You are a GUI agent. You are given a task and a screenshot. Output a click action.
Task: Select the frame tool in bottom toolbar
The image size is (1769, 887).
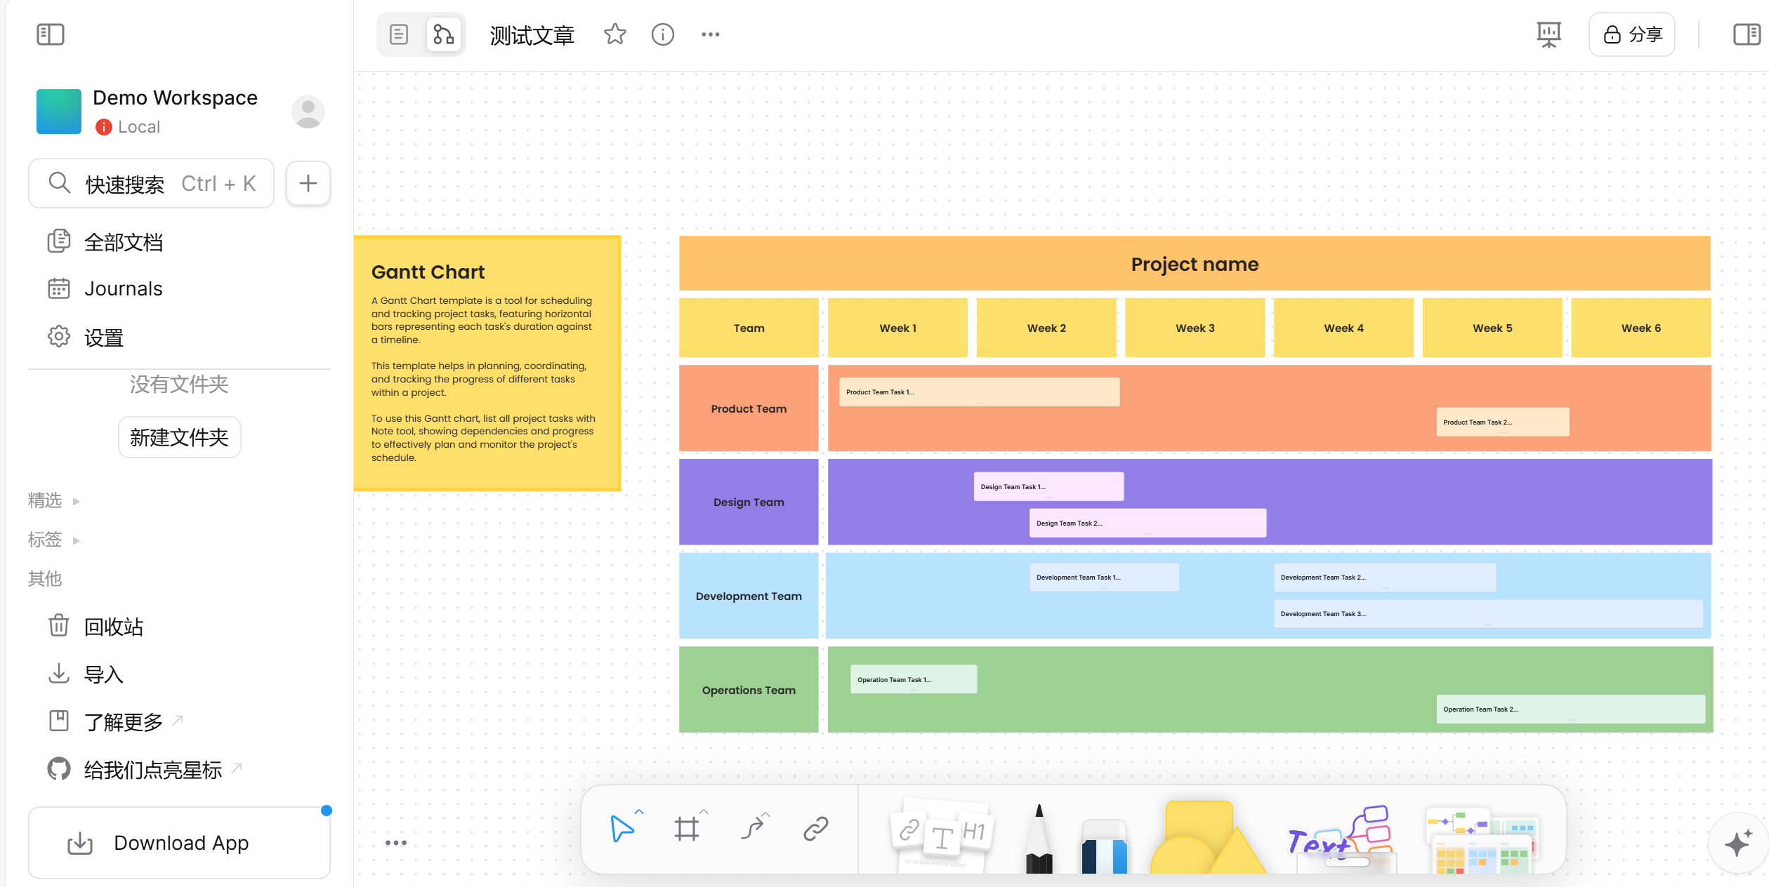pyautogui.click(x=686, y=829)
